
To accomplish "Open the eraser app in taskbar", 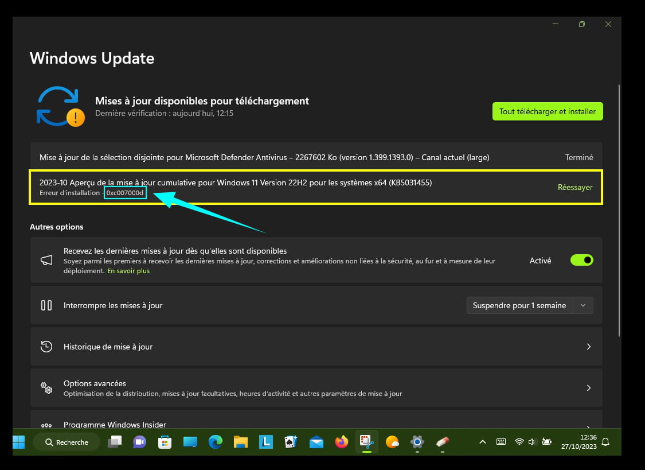I will [442, 442].
